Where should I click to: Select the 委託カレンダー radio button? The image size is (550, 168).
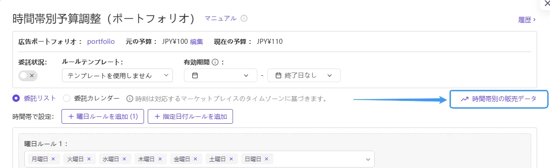point(67,99)
